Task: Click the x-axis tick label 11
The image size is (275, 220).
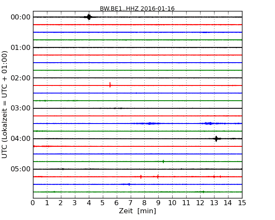Action: click(x=186, y=203)
